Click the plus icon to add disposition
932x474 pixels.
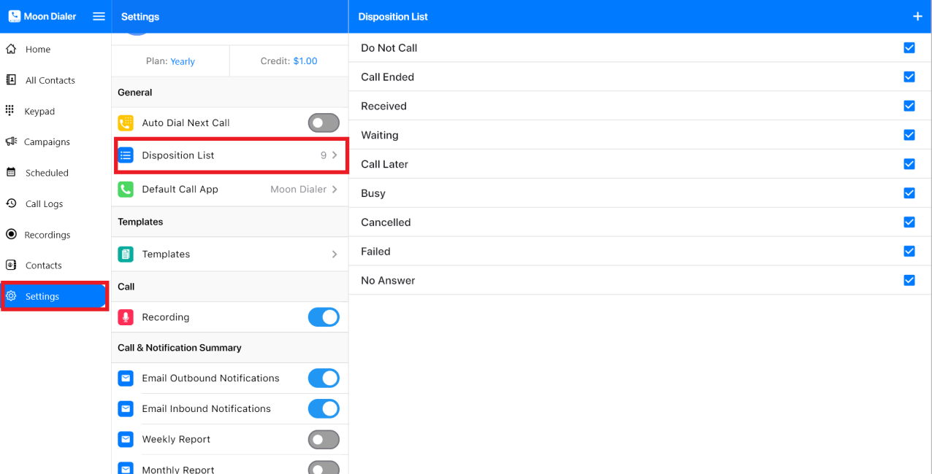[917, 17]
